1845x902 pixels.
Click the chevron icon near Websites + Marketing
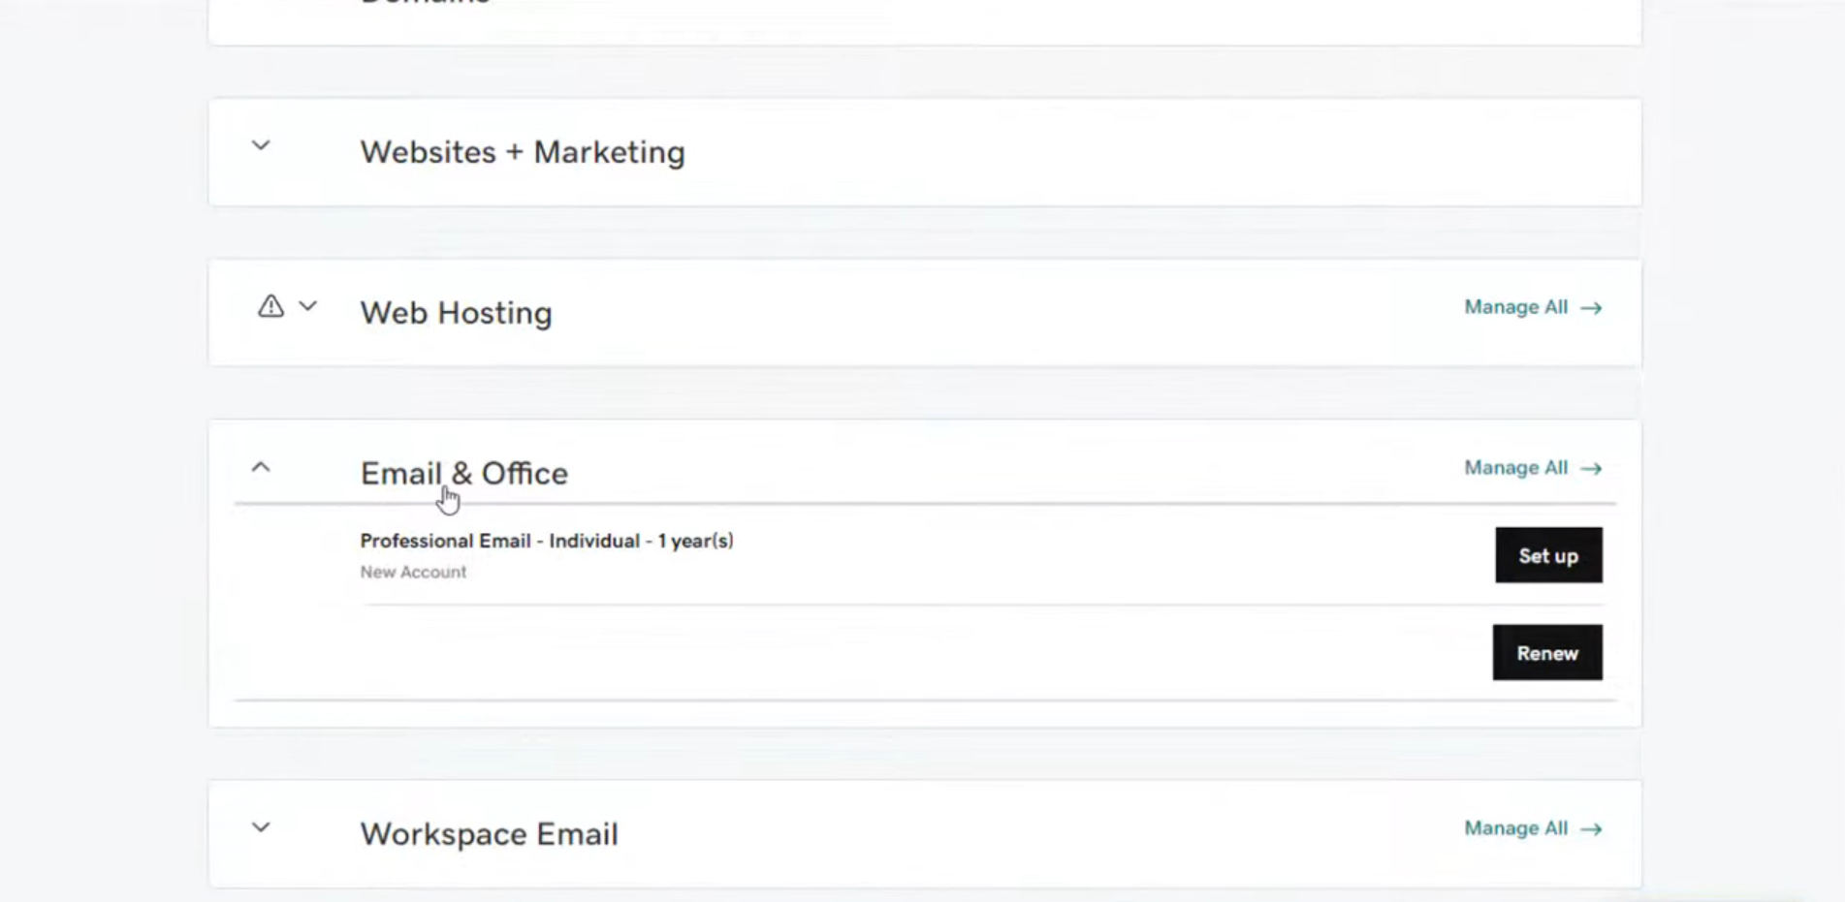point(260,145)
